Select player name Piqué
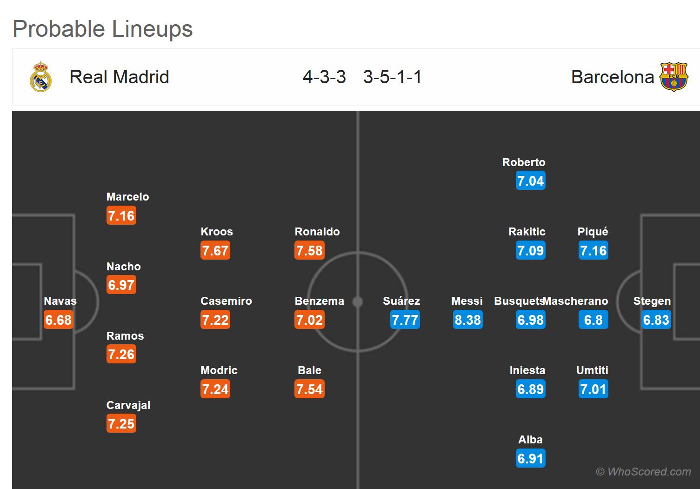This screenshot has height=489, width=700. [x=593, y=232]
